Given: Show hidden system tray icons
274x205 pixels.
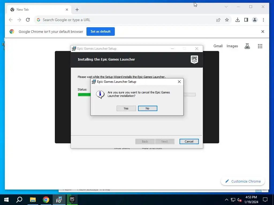Looking at the screenshot, I should click(226, 200).
